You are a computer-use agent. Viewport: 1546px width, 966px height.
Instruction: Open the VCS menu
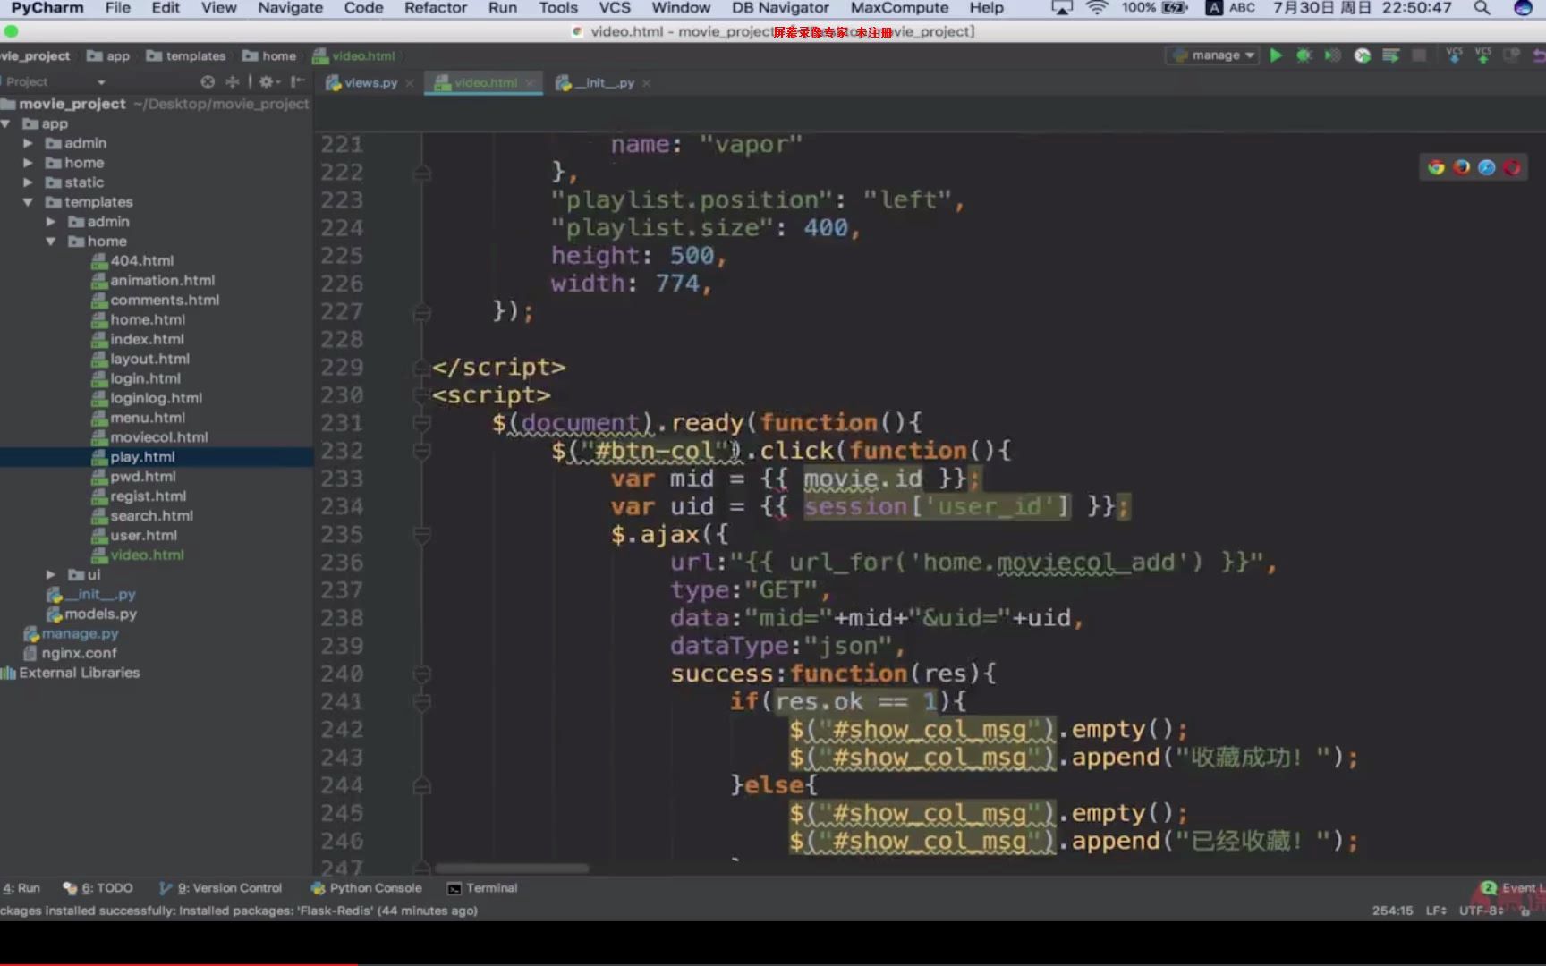point(615,8)
